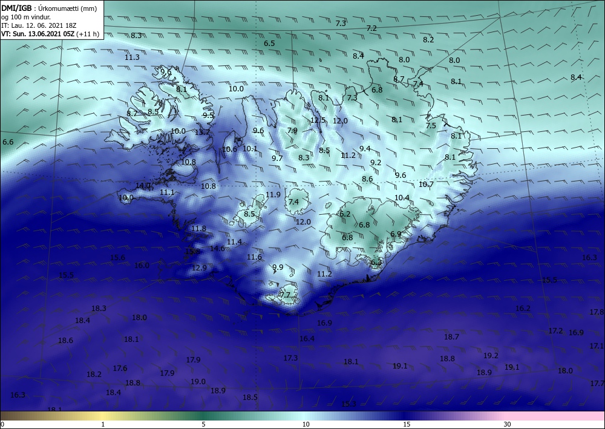The image size is (605, 429).
Task: Select the map value 9.5
Action: click(x=208, y=116)
